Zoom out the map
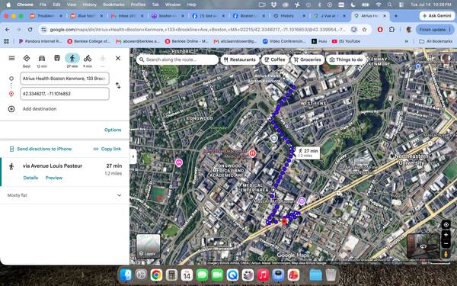Image resolution: width=457 pixels, height=286 pixels. coord(446,243)
